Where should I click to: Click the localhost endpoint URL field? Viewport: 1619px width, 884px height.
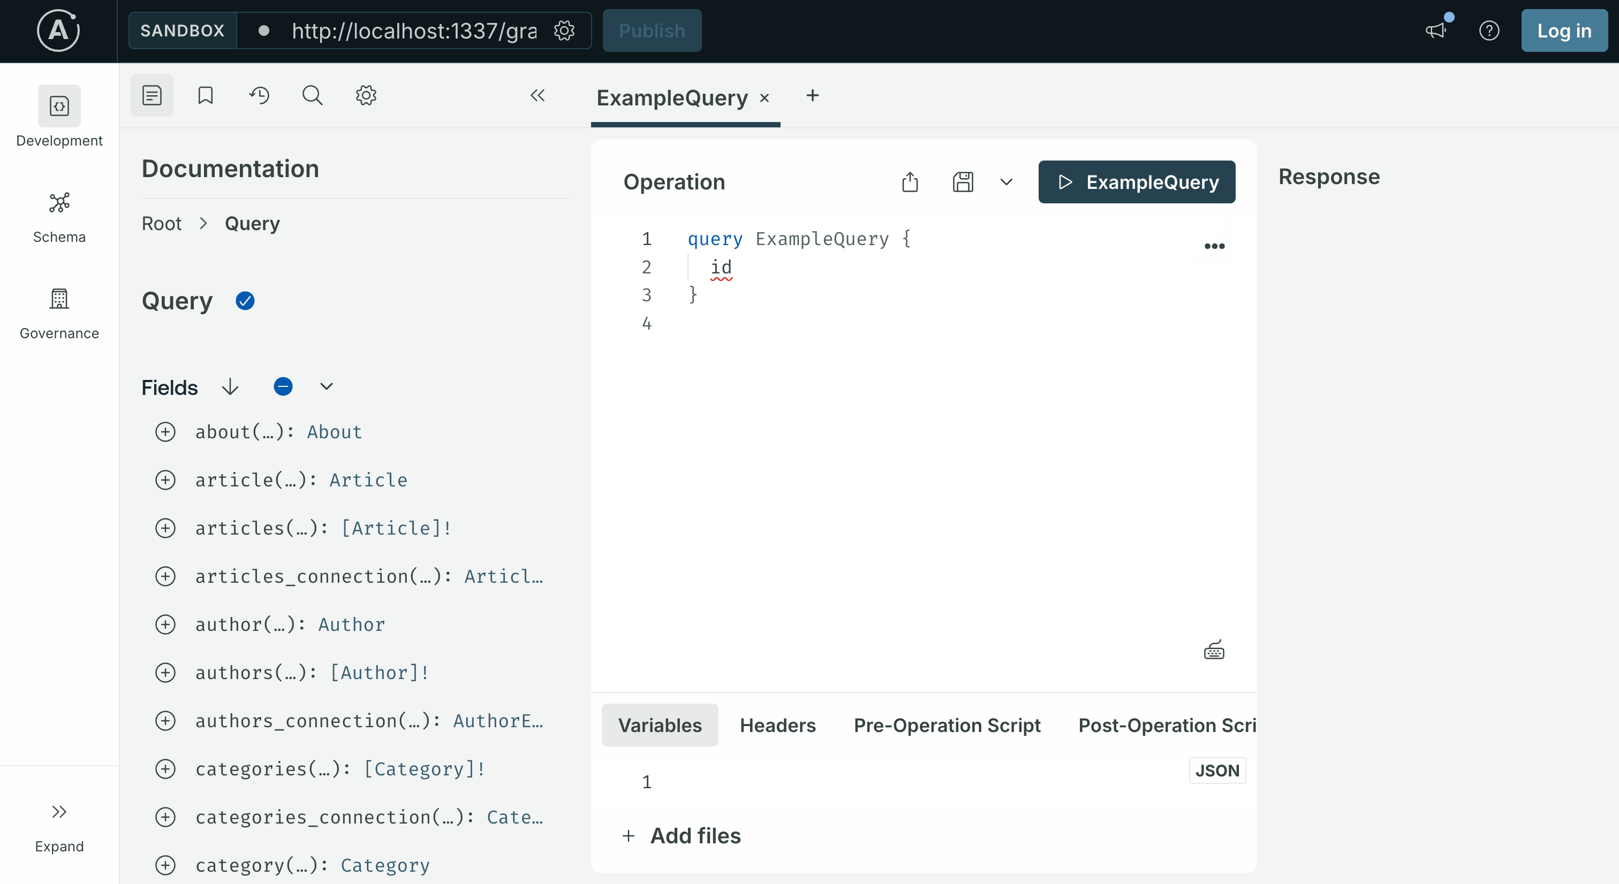pyautogui.click(x=414, y=30)
